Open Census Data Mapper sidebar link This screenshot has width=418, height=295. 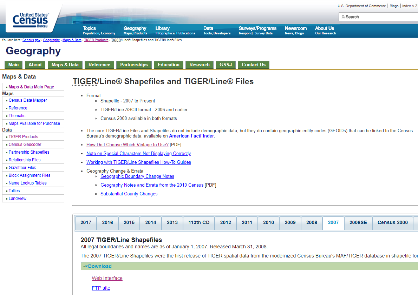[x=28, y=100]
